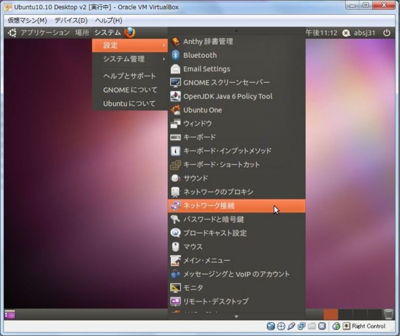Click the マウス mouse icon
Viewport: 400px width, 336px height.
tap(175, 247)
